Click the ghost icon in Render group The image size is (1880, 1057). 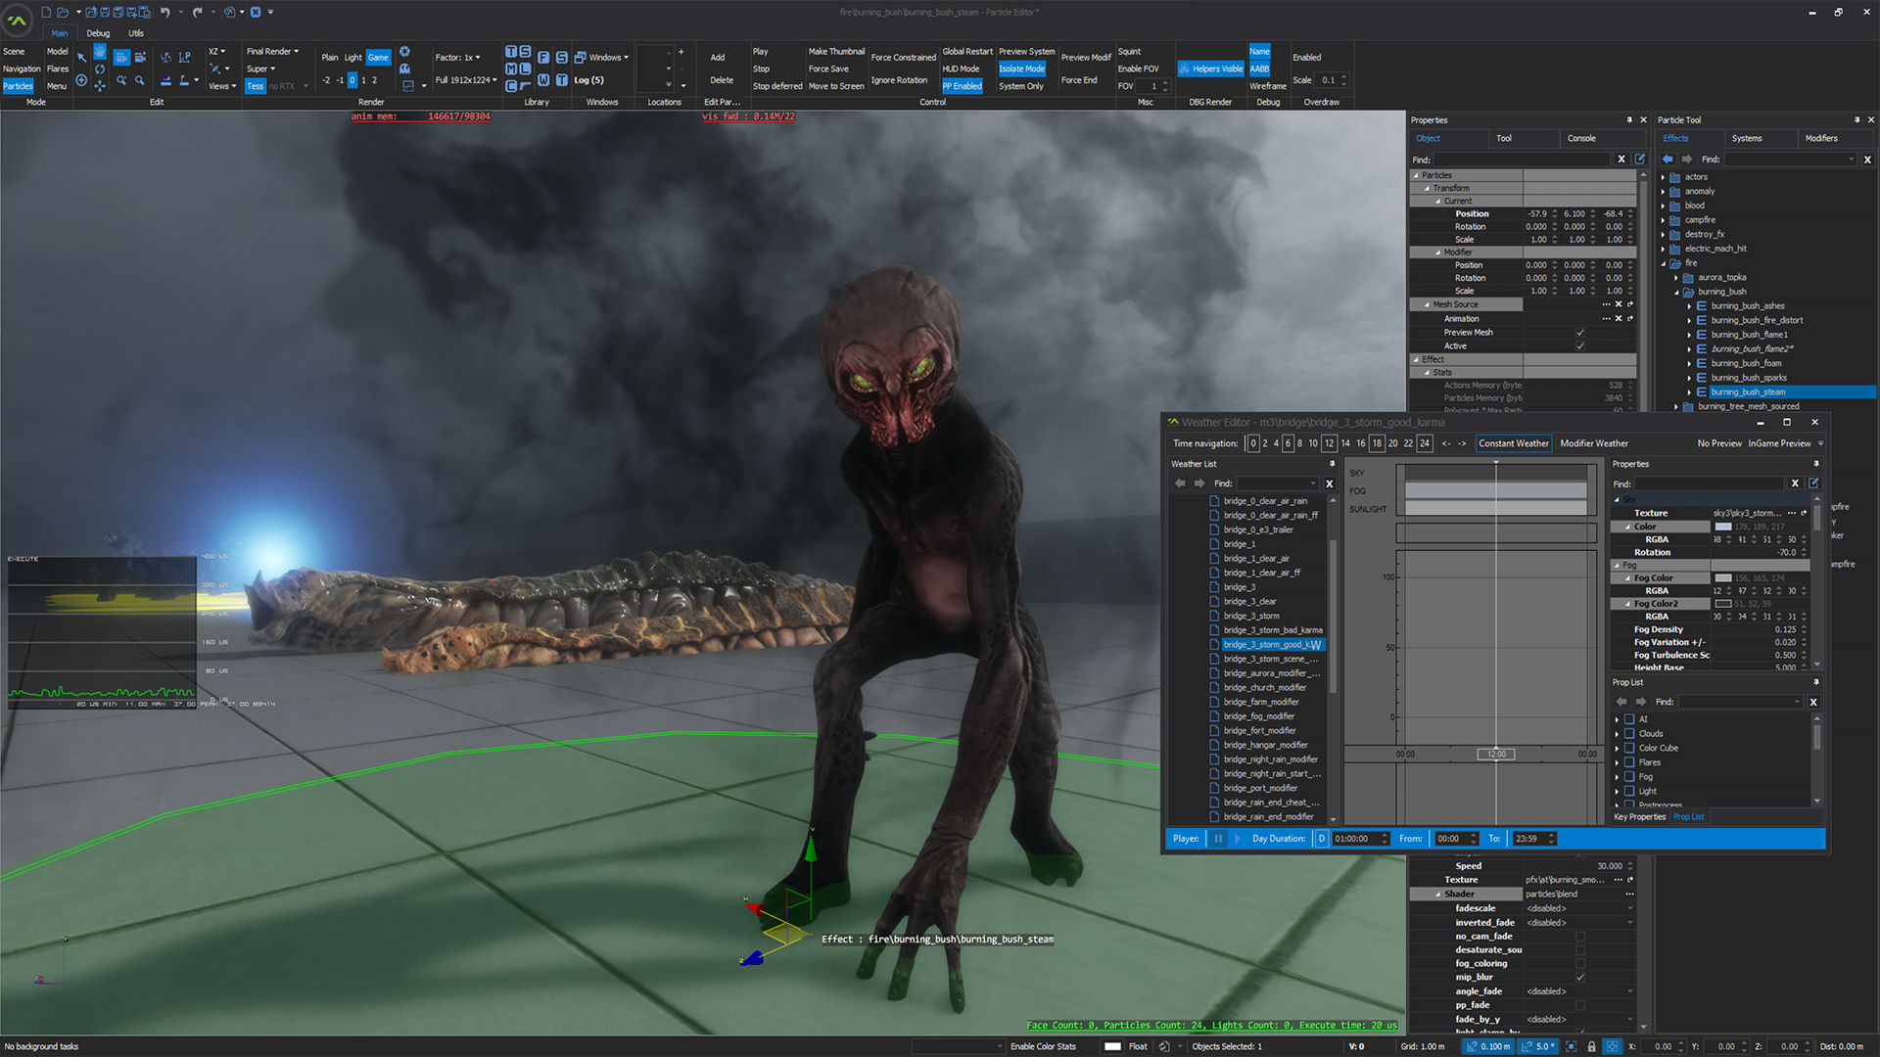[x=404, y=69]
